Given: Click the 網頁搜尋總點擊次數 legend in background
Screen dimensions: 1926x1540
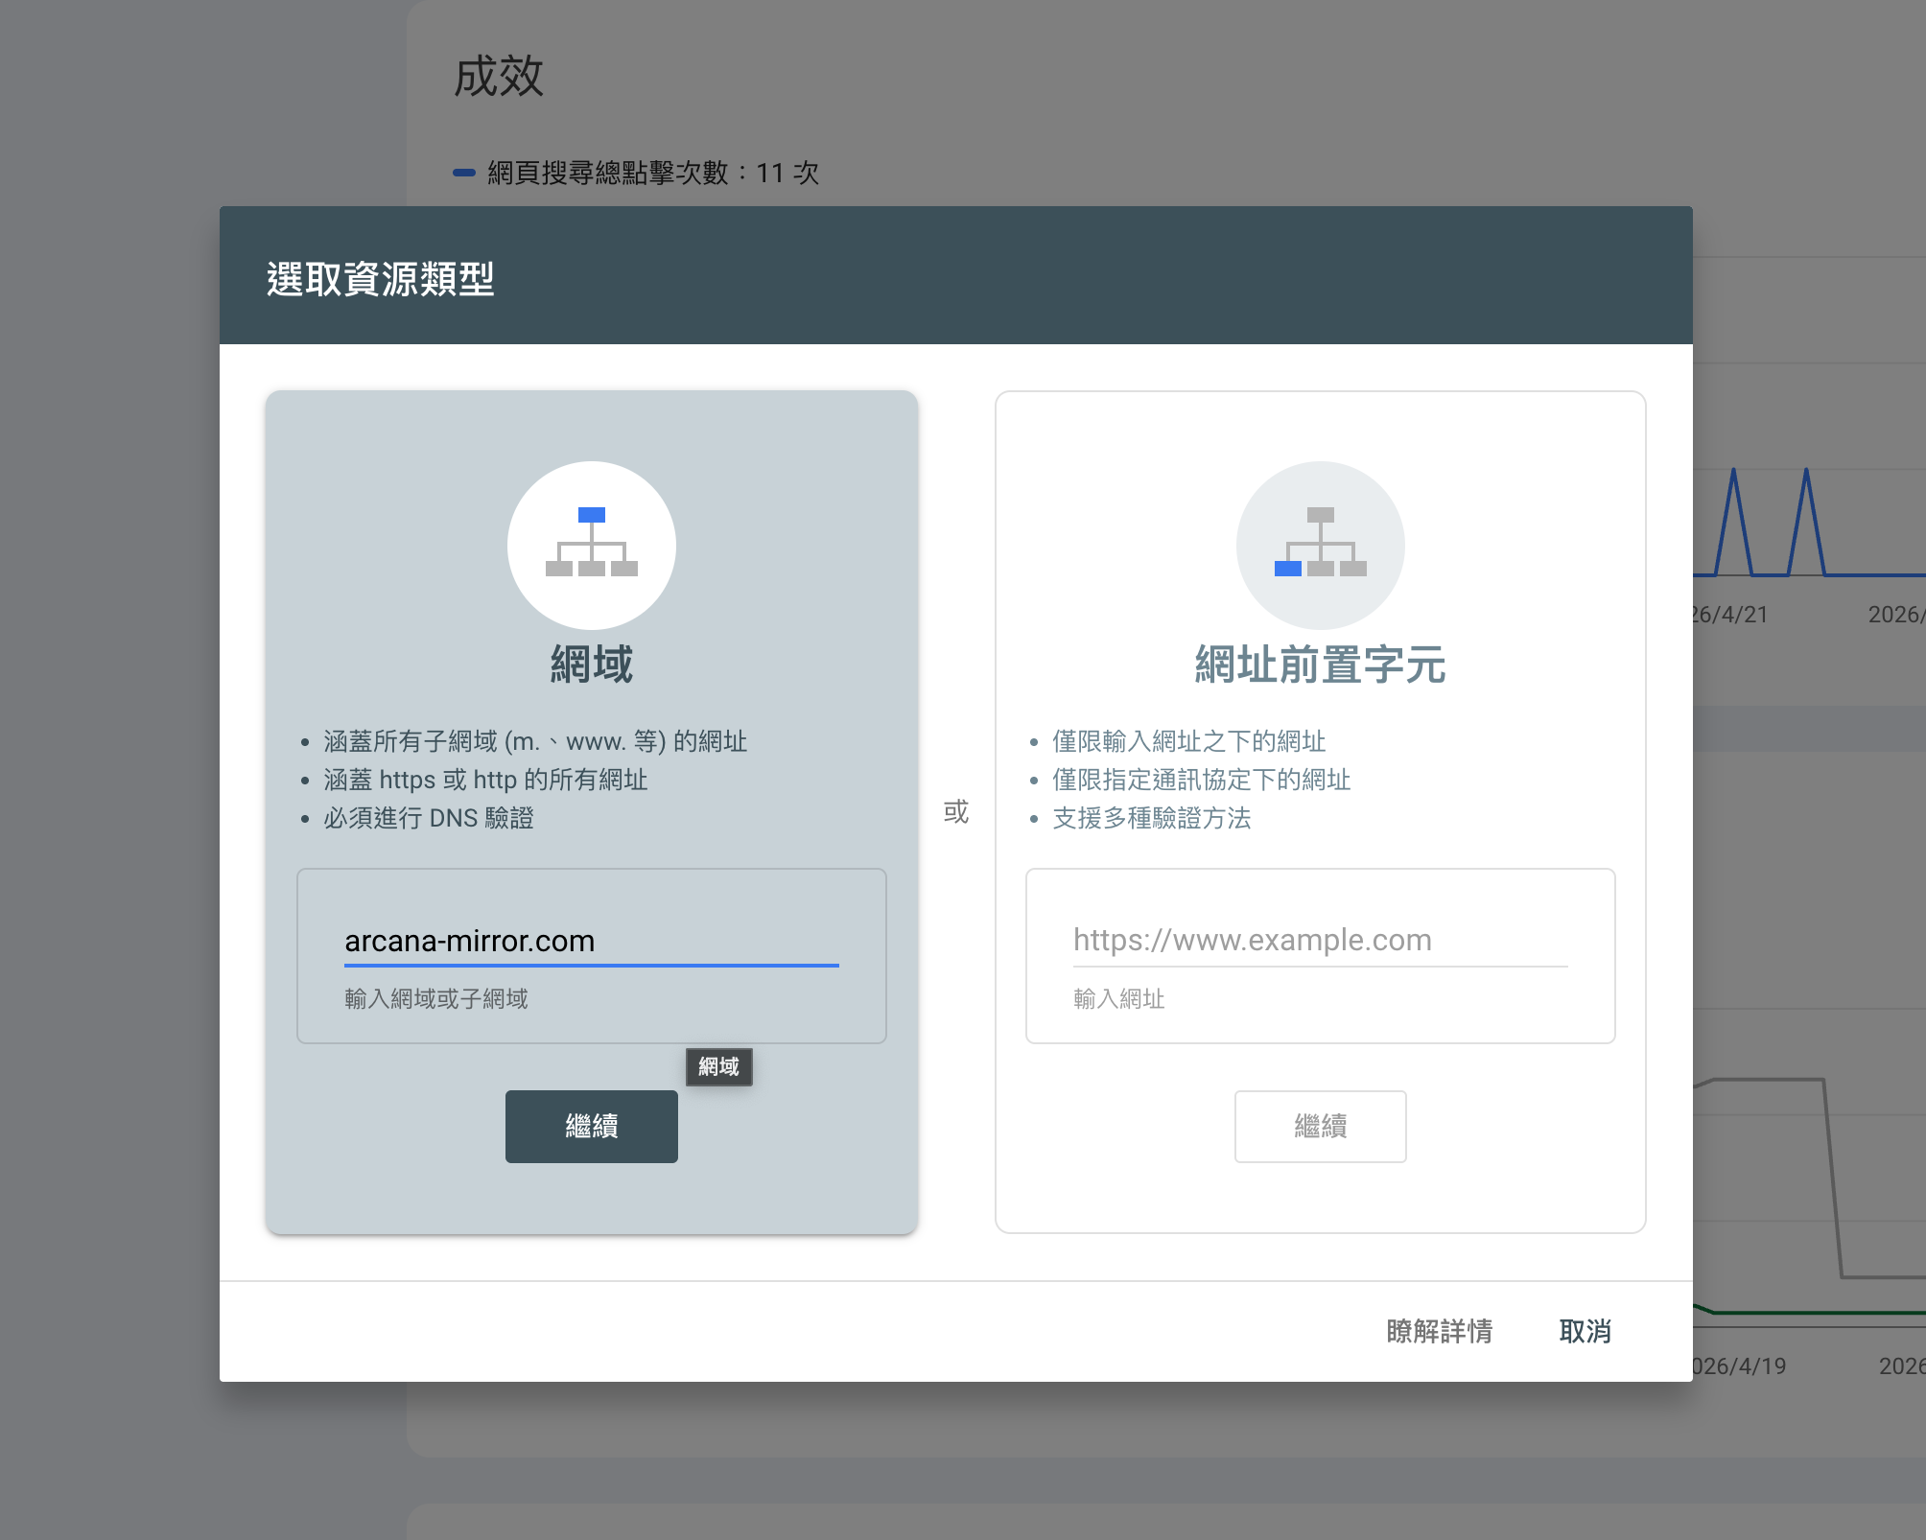Looking at the screenshot, I should point(637,173).
